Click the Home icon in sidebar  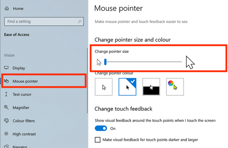pyautogui.click(x=7, y=9)
